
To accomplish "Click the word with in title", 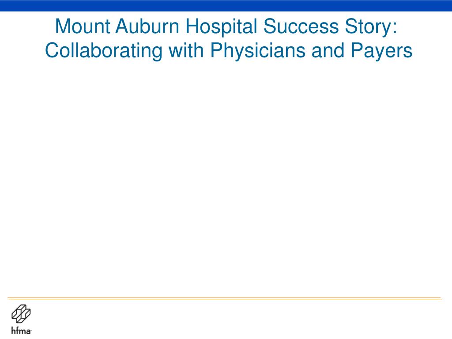I will click(x=186, y=50).
